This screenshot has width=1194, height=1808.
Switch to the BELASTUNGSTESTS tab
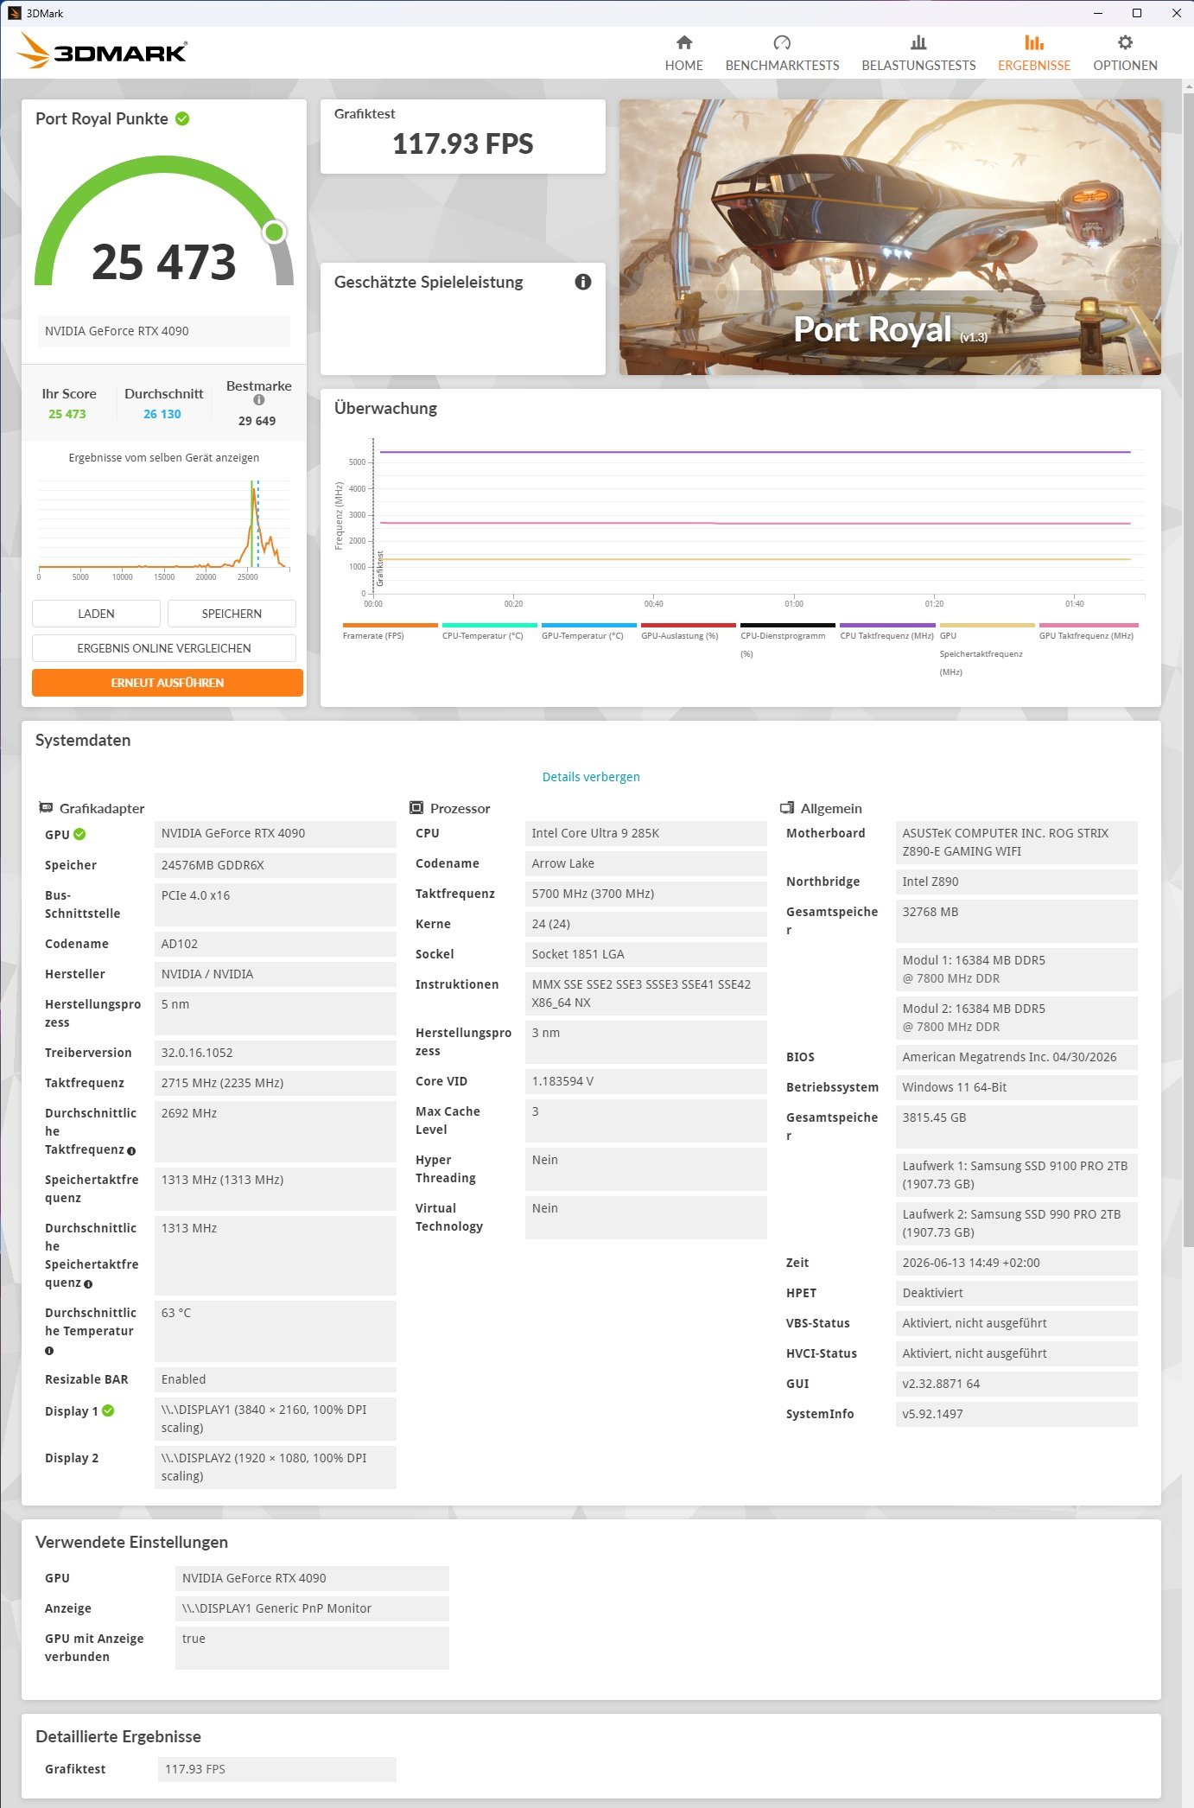918,53
